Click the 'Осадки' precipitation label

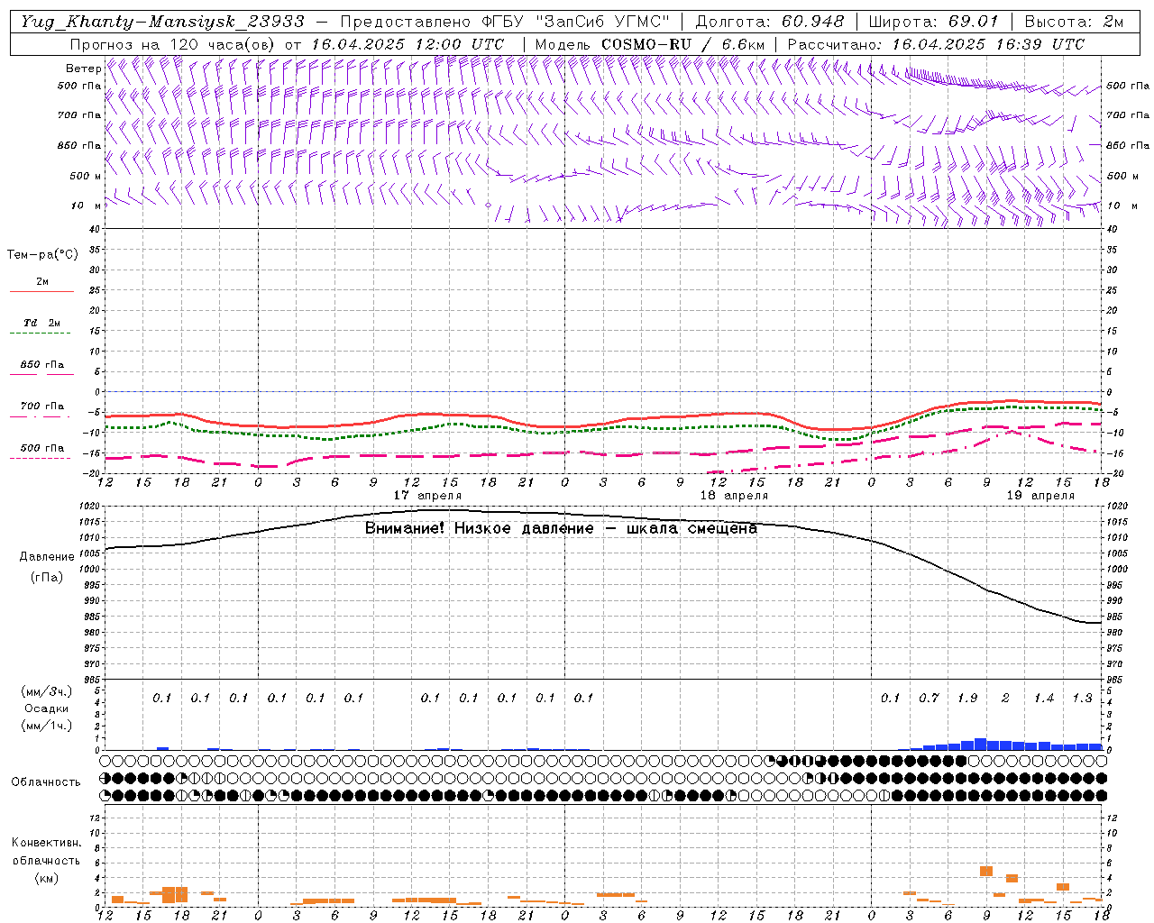(x=46, y=708)
